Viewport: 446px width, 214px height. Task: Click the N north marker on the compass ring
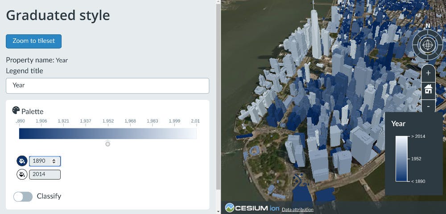pyautogui.click(x=428, y=26)
